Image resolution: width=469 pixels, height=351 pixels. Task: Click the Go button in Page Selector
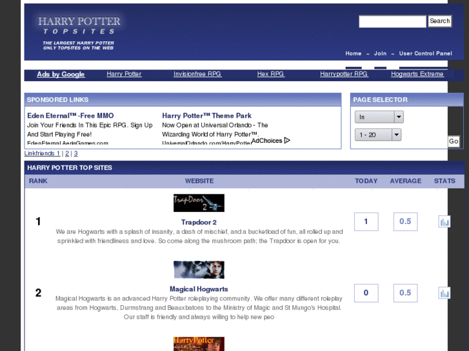(454, 141)
